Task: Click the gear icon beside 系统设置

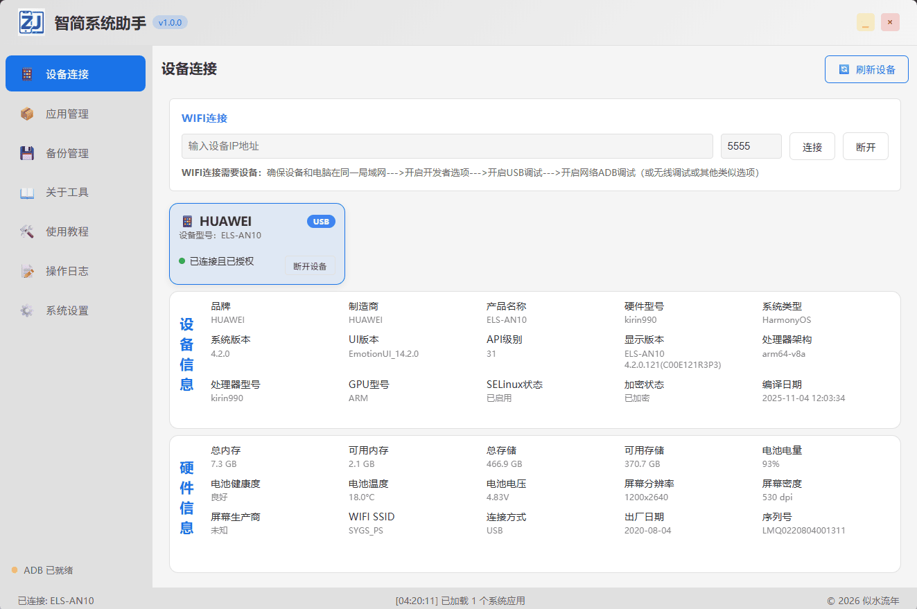Action: coord(27,311)
